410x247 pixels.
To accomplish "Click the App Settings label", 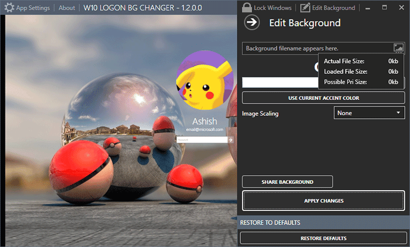I will [x=33, y=8].
